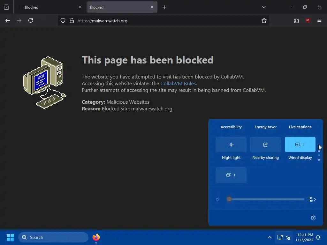Screen dimensions: 327x245
Task: Open all settings gear icon
Action: click(313, 218)
